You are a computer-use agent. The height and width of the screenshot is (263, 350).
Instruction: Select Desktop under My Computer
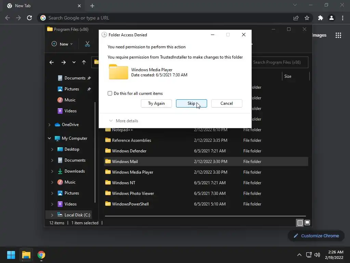click(x=68, y=149)
